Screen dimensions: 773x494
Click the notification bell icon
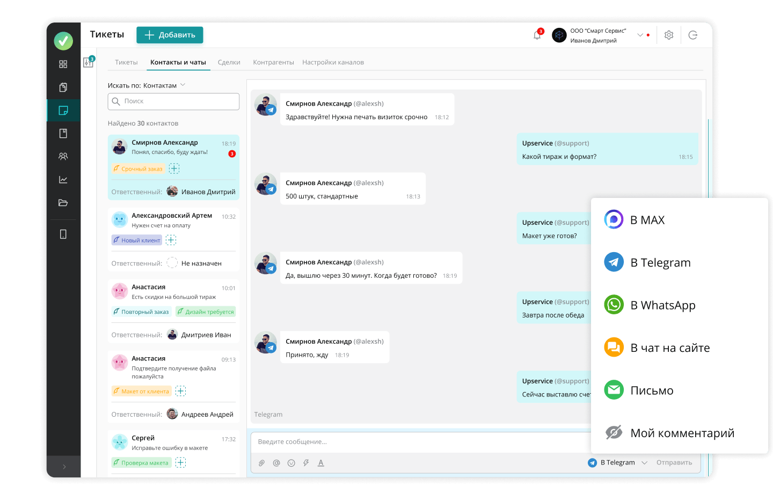click(x=537, y=35)
